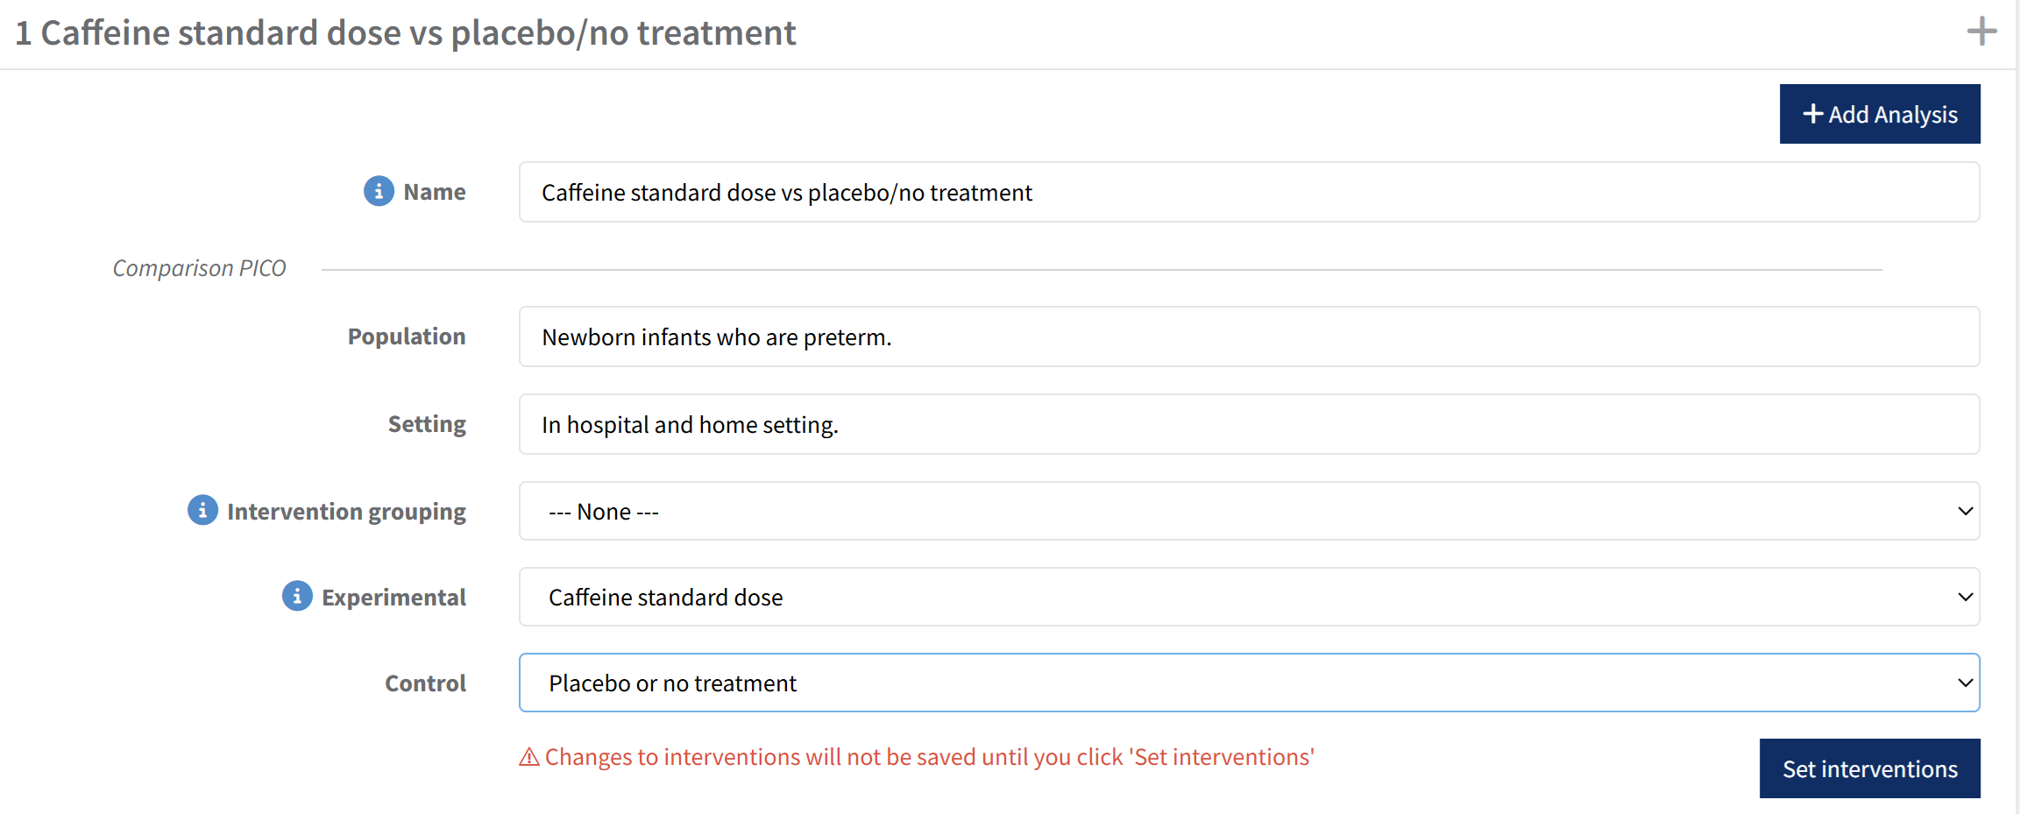Click the Comparison PICO section heading
The height and width of the screenshot is (814, 2020).
[x=200, y=268]
